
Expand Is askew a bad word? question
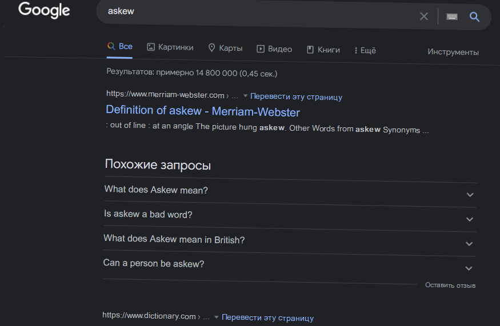coord(290,216)
